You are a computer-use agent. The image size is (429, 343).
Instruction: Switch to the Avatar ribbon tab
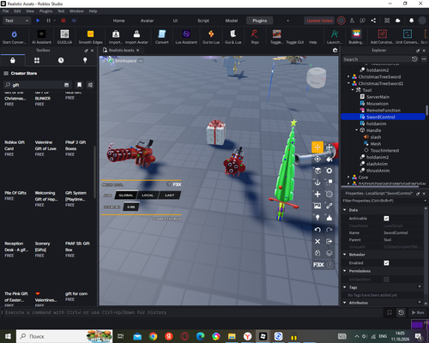147,21
